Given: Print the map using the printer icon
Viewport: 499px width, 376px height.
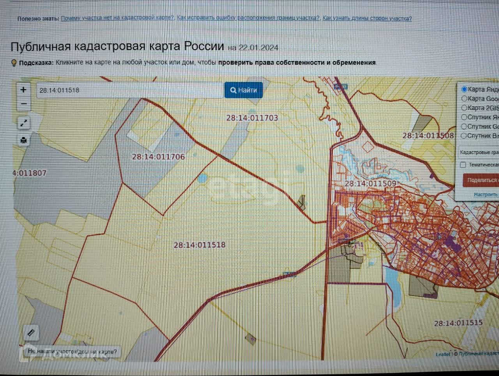Looking at the screenshot, I should [23, 140].
